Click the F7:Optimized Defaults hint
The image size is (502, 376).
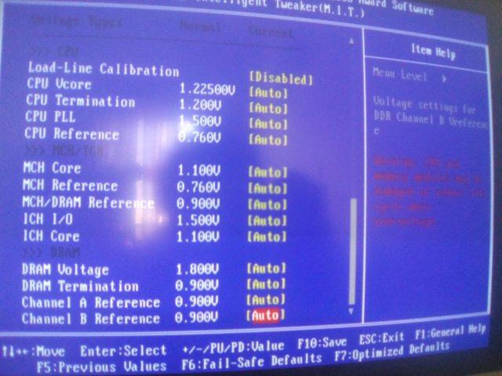coord(392,352)
